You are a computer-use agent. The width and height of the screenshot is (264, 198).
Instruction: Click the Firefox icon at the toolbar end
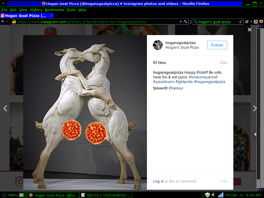[261, 22]
